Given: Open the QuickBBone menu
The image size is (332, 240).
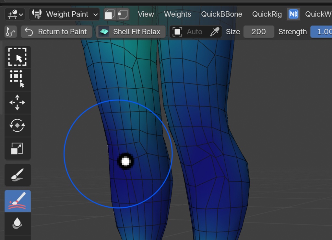Looking at the screenshot, I should point(221,14).
